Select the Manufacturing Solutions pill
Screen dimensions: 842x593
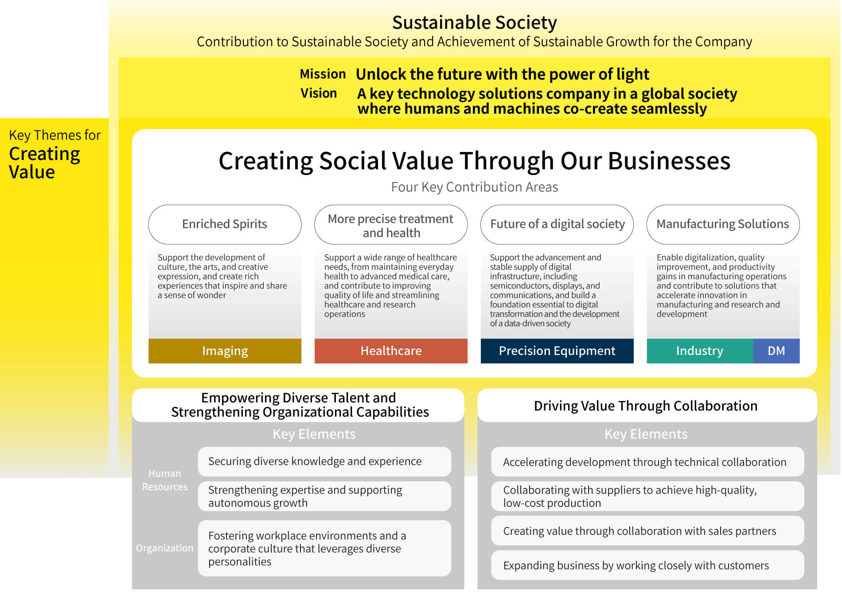[x=723, y=224]
